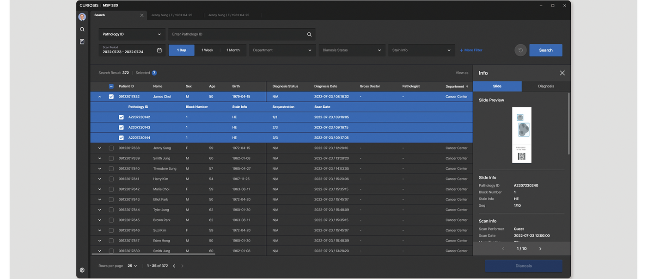The width and height of the screenshot is (647, 279).
Task: Open the Stain Info dropdown
Action: (421, 50)
